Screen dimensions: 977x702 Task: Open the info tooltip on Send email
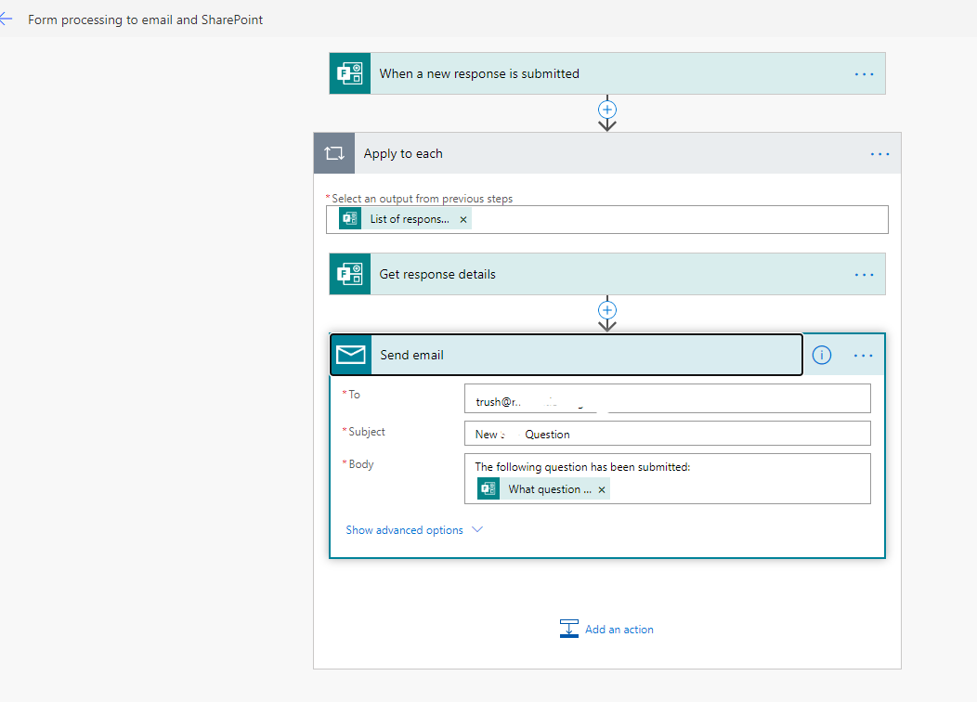[821, 354]
